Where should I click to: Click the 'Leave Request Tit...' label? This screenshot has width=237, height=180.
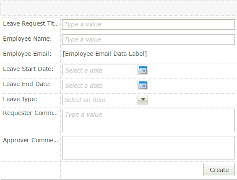pos(31,23)
